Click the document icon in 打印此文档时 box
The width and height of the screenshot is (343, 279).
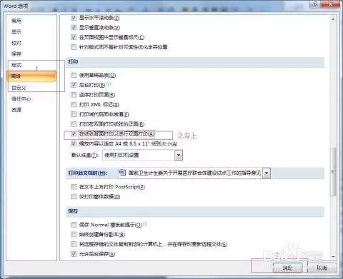(x=122, y=172)
